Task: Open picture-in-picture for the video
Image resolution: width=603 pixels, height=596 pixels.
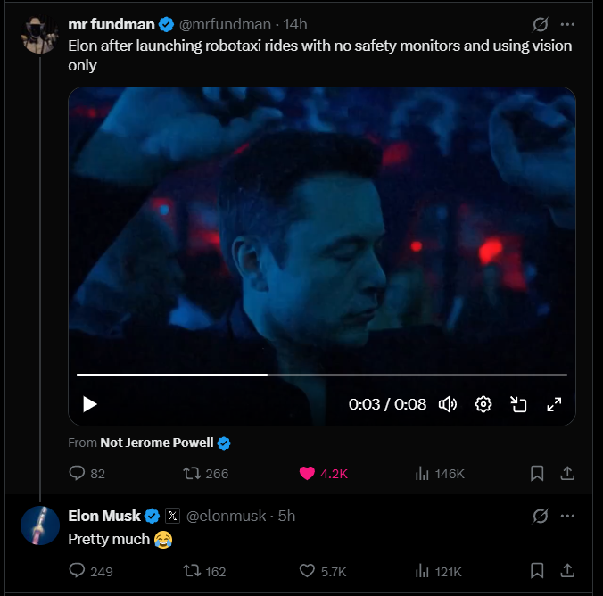Action: point(518,404)
